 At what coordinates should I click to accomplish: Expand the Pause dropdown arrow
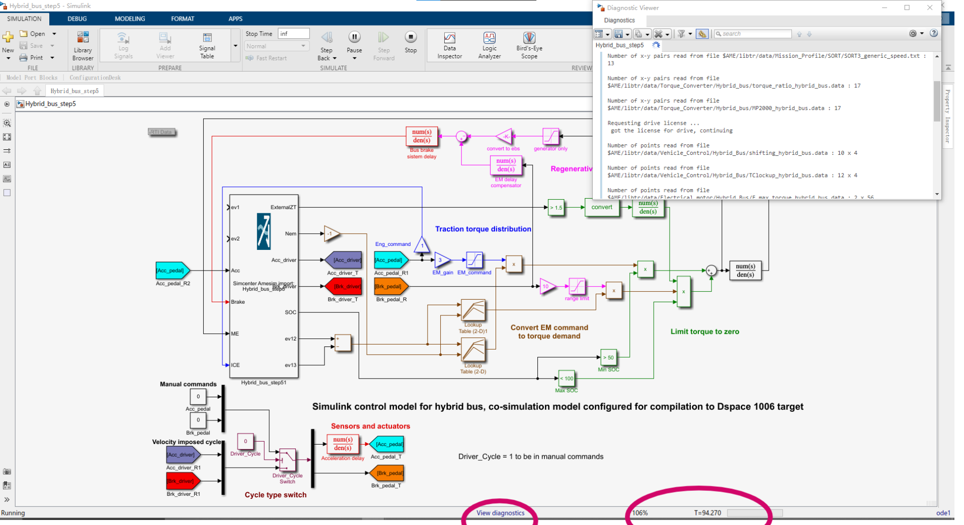tap(354, 58)
